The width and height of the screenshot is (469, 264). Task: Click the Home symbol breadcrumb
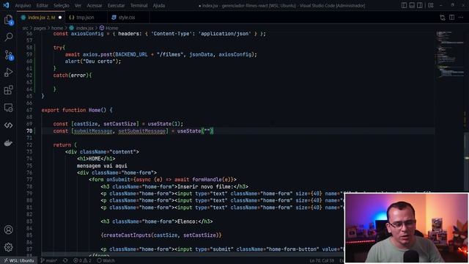click(109, 28)
